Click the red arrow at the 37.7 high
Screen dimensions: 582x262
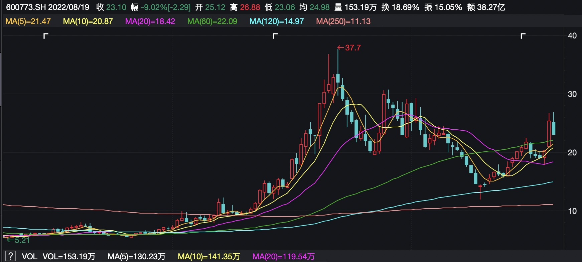(x=341, y=48)
